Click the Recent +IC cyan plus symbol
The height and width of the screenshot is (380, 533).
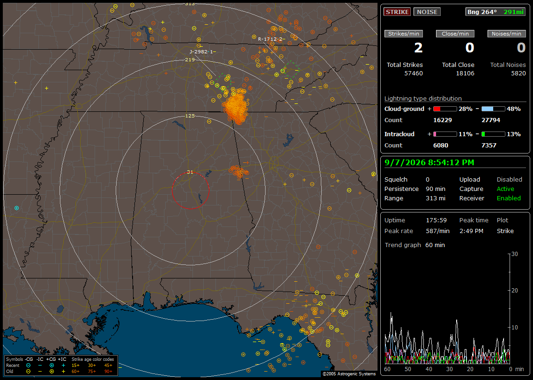[63, 365]
